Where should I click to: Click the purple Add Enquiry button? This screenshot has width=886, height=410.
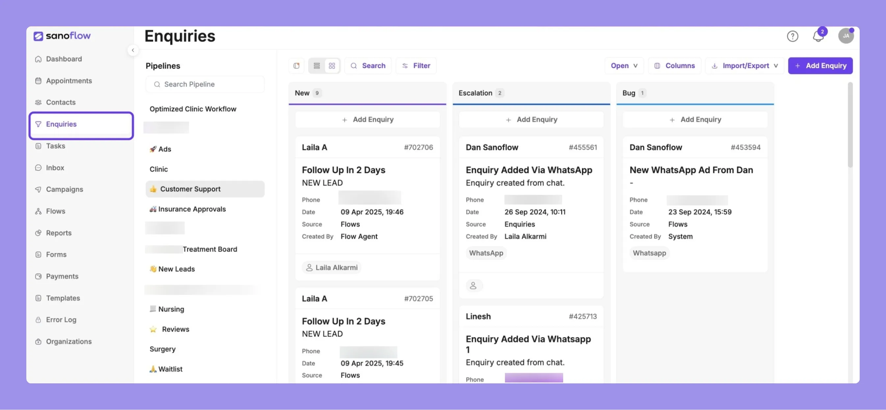[820, 66]
